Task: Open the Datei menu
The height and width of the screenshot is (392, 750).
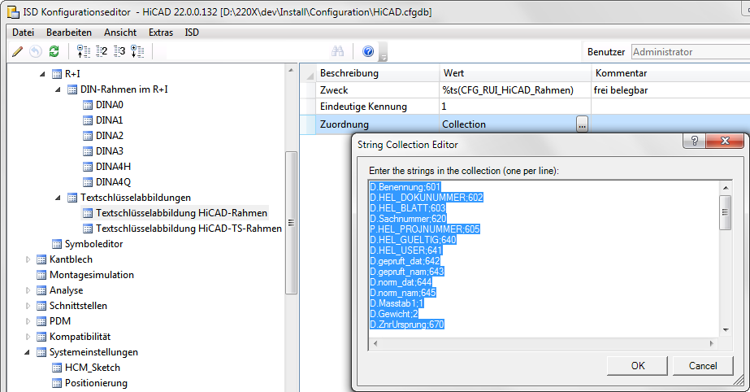Action: click(x=23, y=33)
